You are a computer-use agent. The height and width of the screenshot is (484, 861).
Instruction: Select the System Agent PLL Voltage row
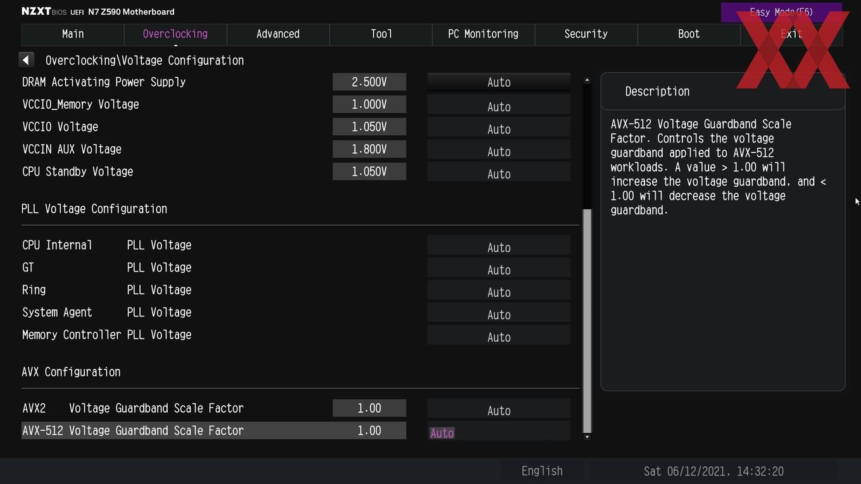click(106, 313)
